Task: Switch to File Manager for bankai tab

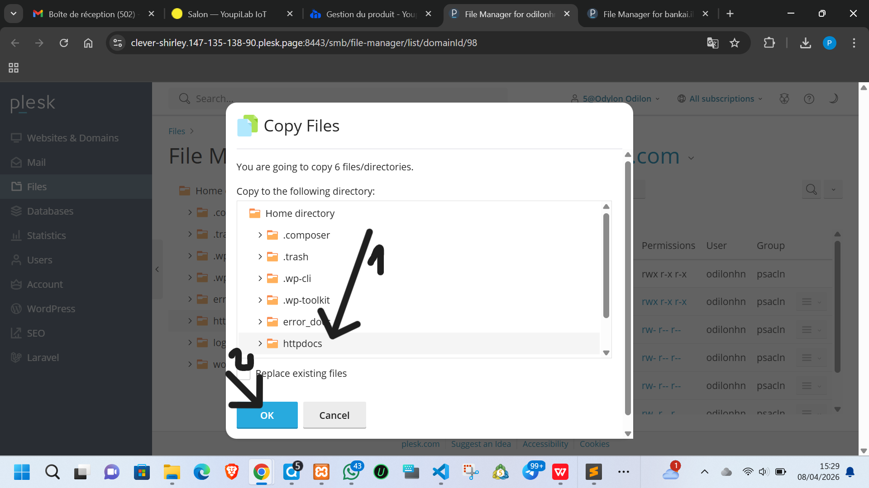Action: (x=645, y=14)
